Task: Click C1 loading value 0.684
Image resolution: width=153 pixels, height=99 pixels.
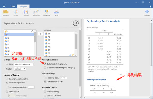Action: pyautogui.click(x=100, y=38)
